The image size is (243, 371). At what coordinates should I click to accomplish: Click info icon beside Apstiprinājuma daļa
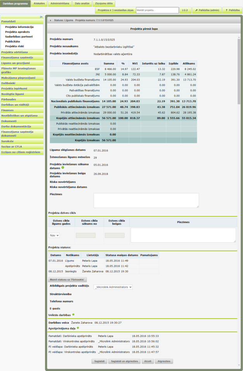[78, 328]
